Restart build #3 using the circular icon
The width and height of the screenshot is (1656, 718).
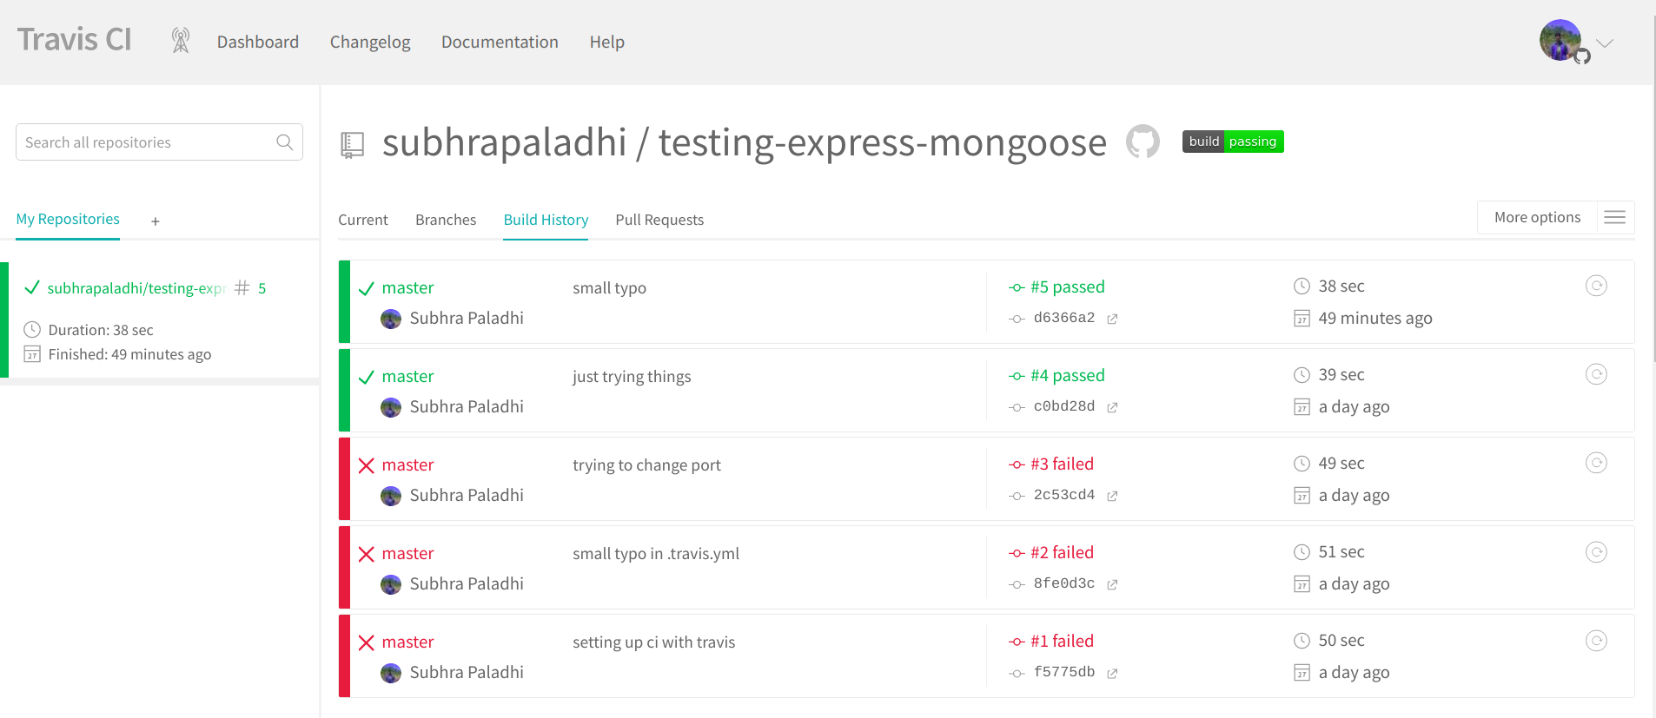(1596, 463)
